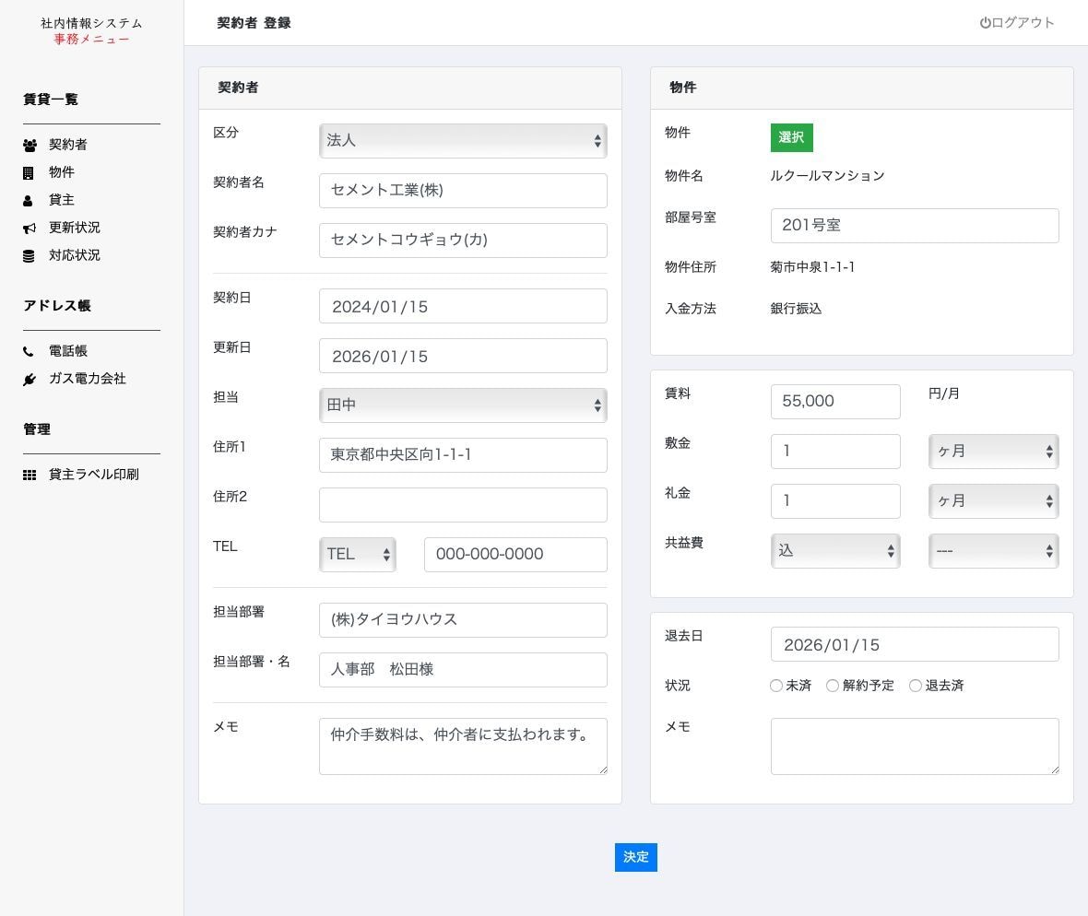Click the 更新日 date field
This screenshot has width=1088, height=916.
[x=463, y=356]
